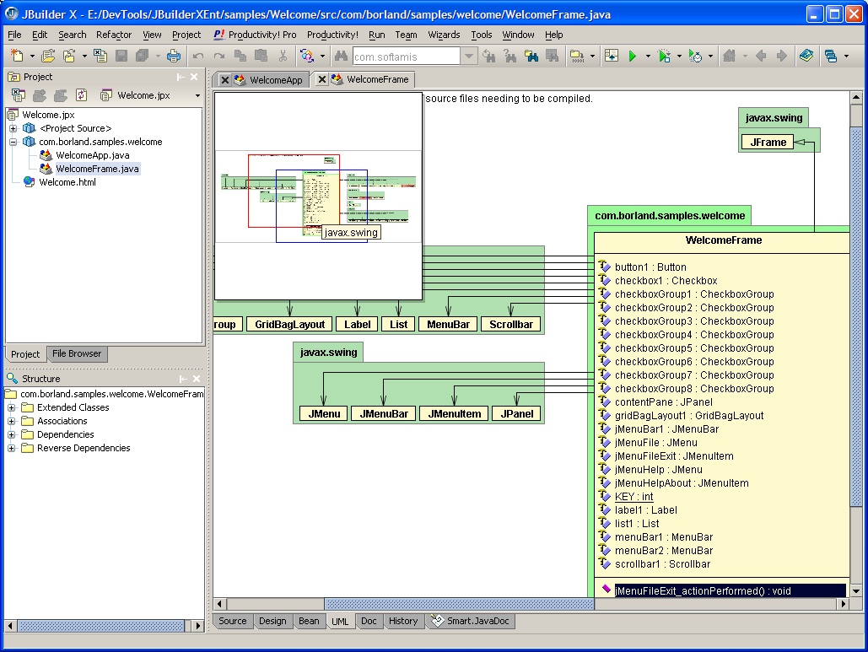Click the com.softamis search input field
This screenshot has width=868, height=652.
click(x=407, y=57)
